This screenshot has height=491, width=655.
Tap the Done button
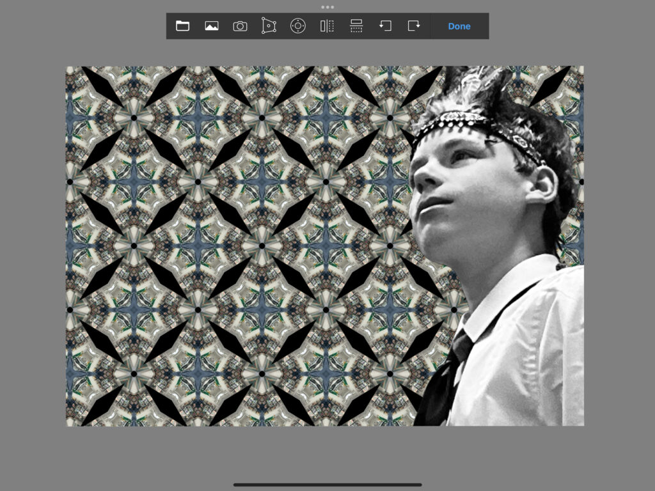[x=459, y=26]
